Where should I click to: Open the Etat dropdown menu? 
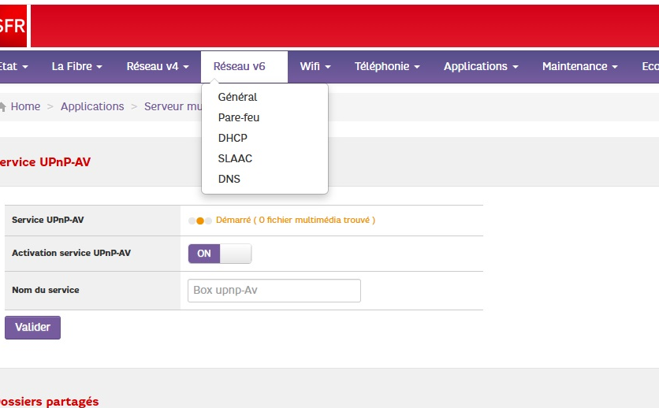tap(14, 67)
